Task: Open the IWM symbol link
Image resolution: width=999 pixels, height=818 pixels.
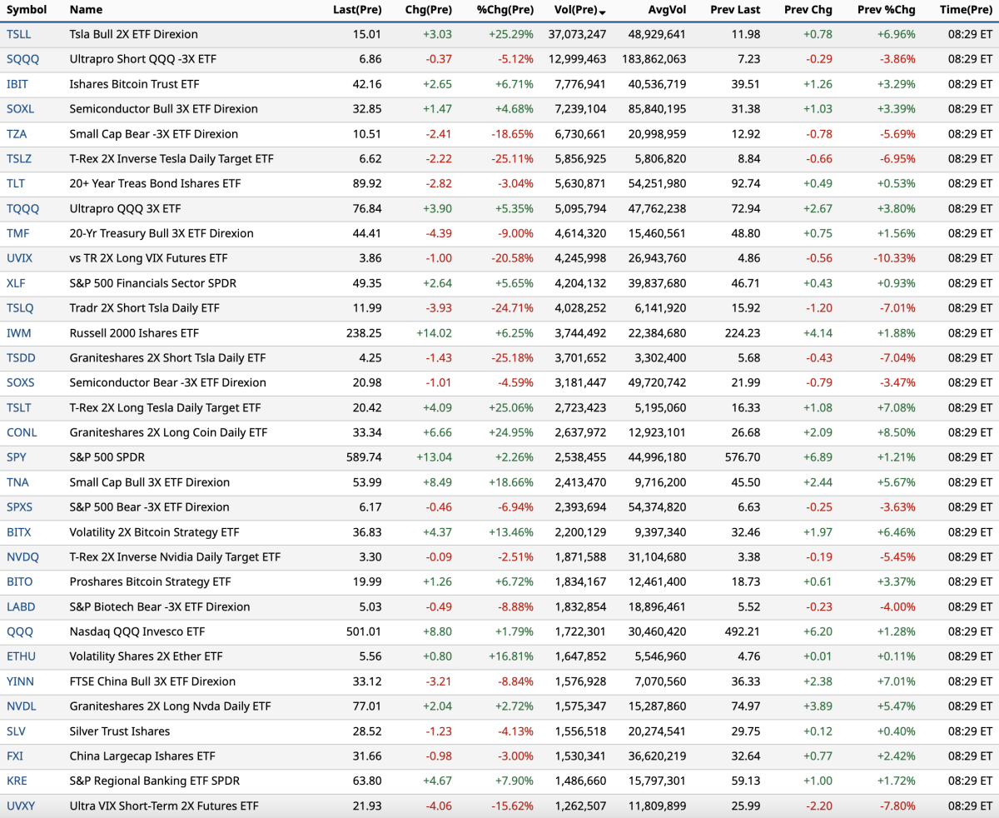Action: pos(18,333)
